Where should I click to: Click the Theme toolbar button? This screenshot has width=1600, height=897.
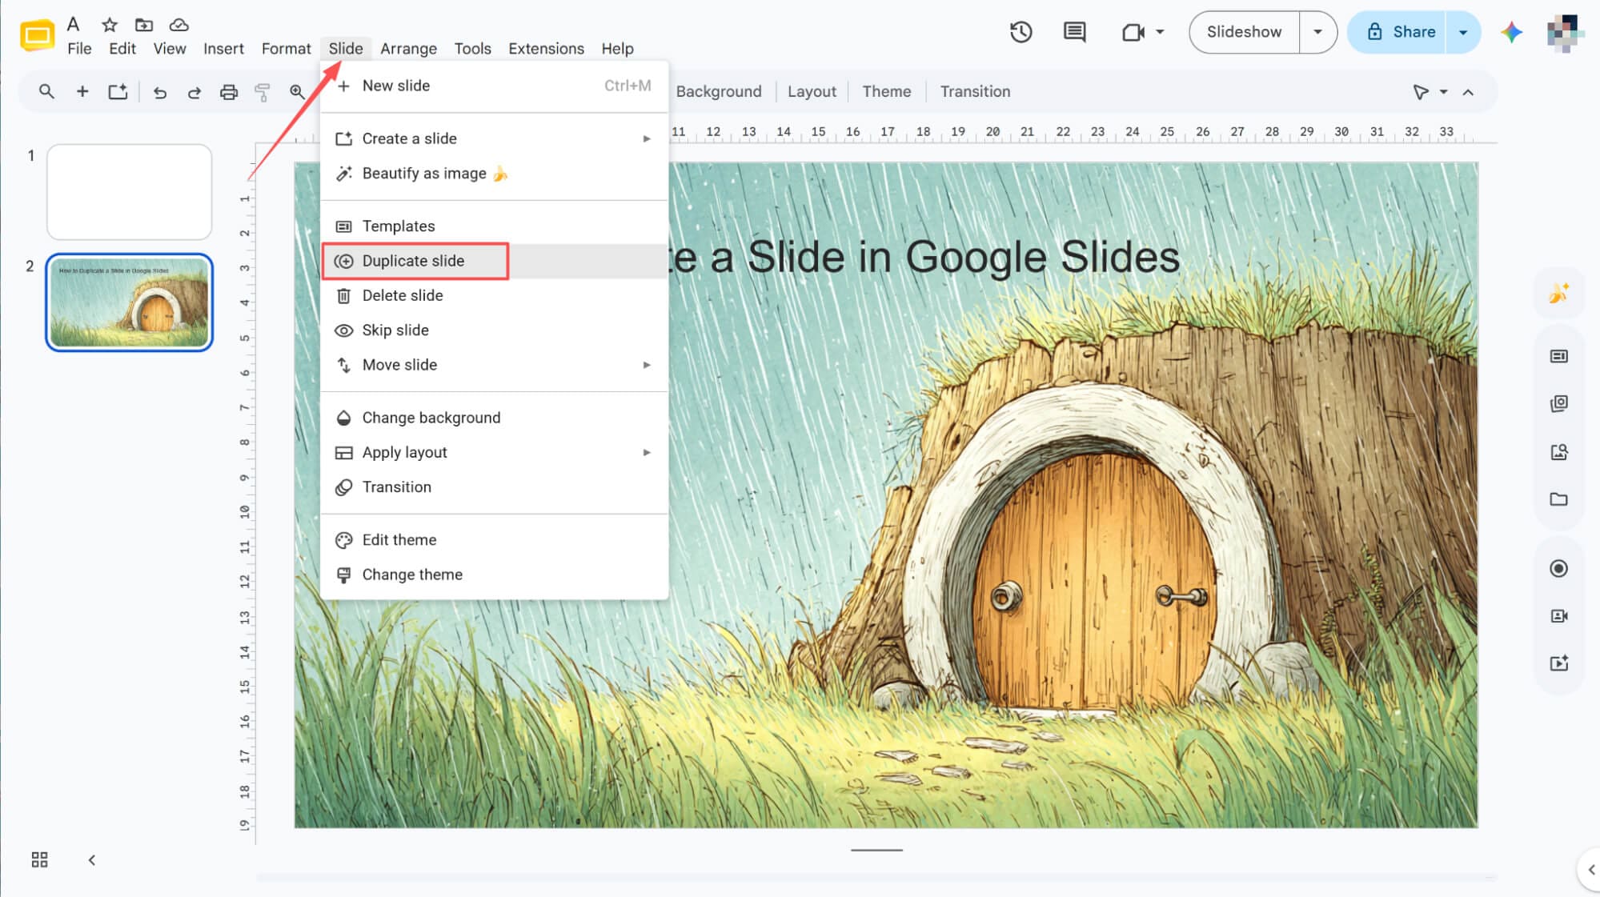886,91
